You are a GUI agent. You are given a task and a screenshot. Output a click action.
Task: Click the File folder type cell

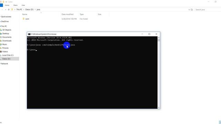tap(84, 19)
